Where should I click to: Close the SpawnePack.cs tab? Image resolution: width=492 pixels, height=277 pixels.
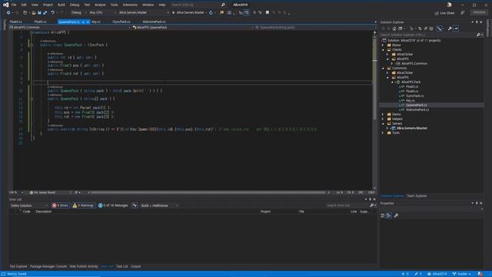point(88,22)
